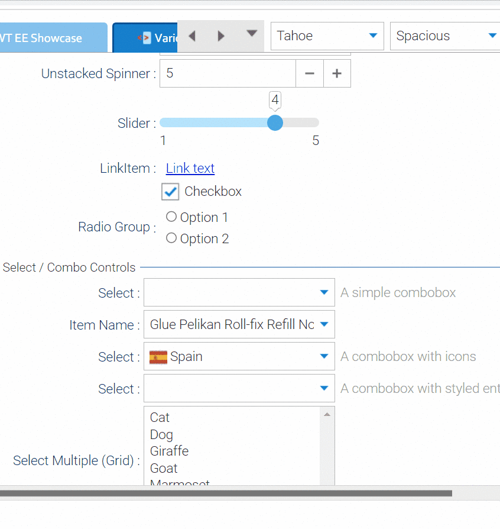Expand the Item Name combobox

click(x=324, y=324)
